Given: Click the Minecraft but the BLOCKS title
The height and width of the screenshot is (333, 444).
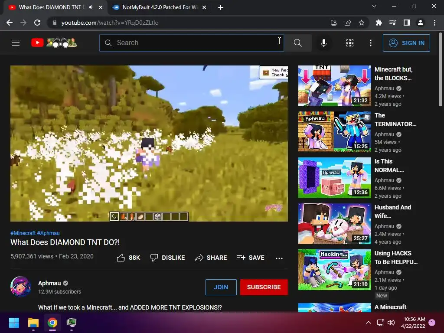Looking at the screenshot, I should coord(393,74).
